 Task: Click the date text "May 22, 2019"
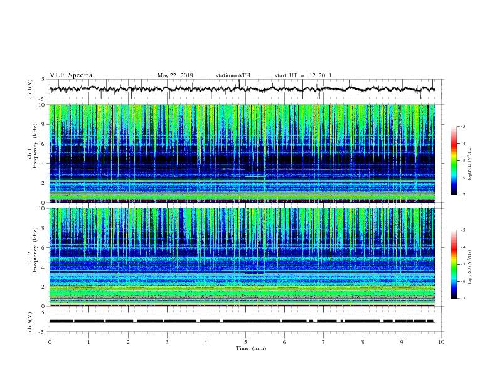pyautogui.click(x=175, y=75)
